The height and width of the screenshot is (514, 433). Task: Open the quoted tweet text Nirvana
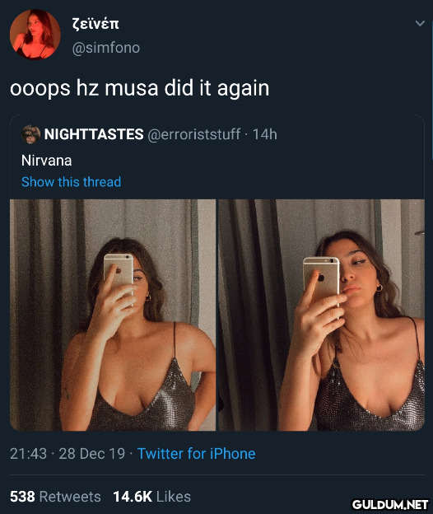(x=46, y=161)
